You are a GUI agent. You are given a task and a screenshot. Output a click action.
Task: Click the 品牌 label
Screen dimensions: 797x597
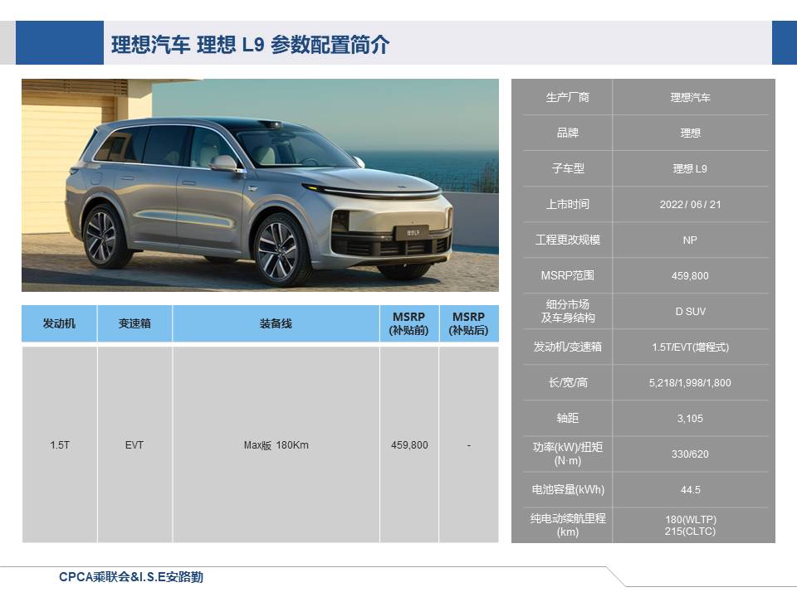(568, 133)
